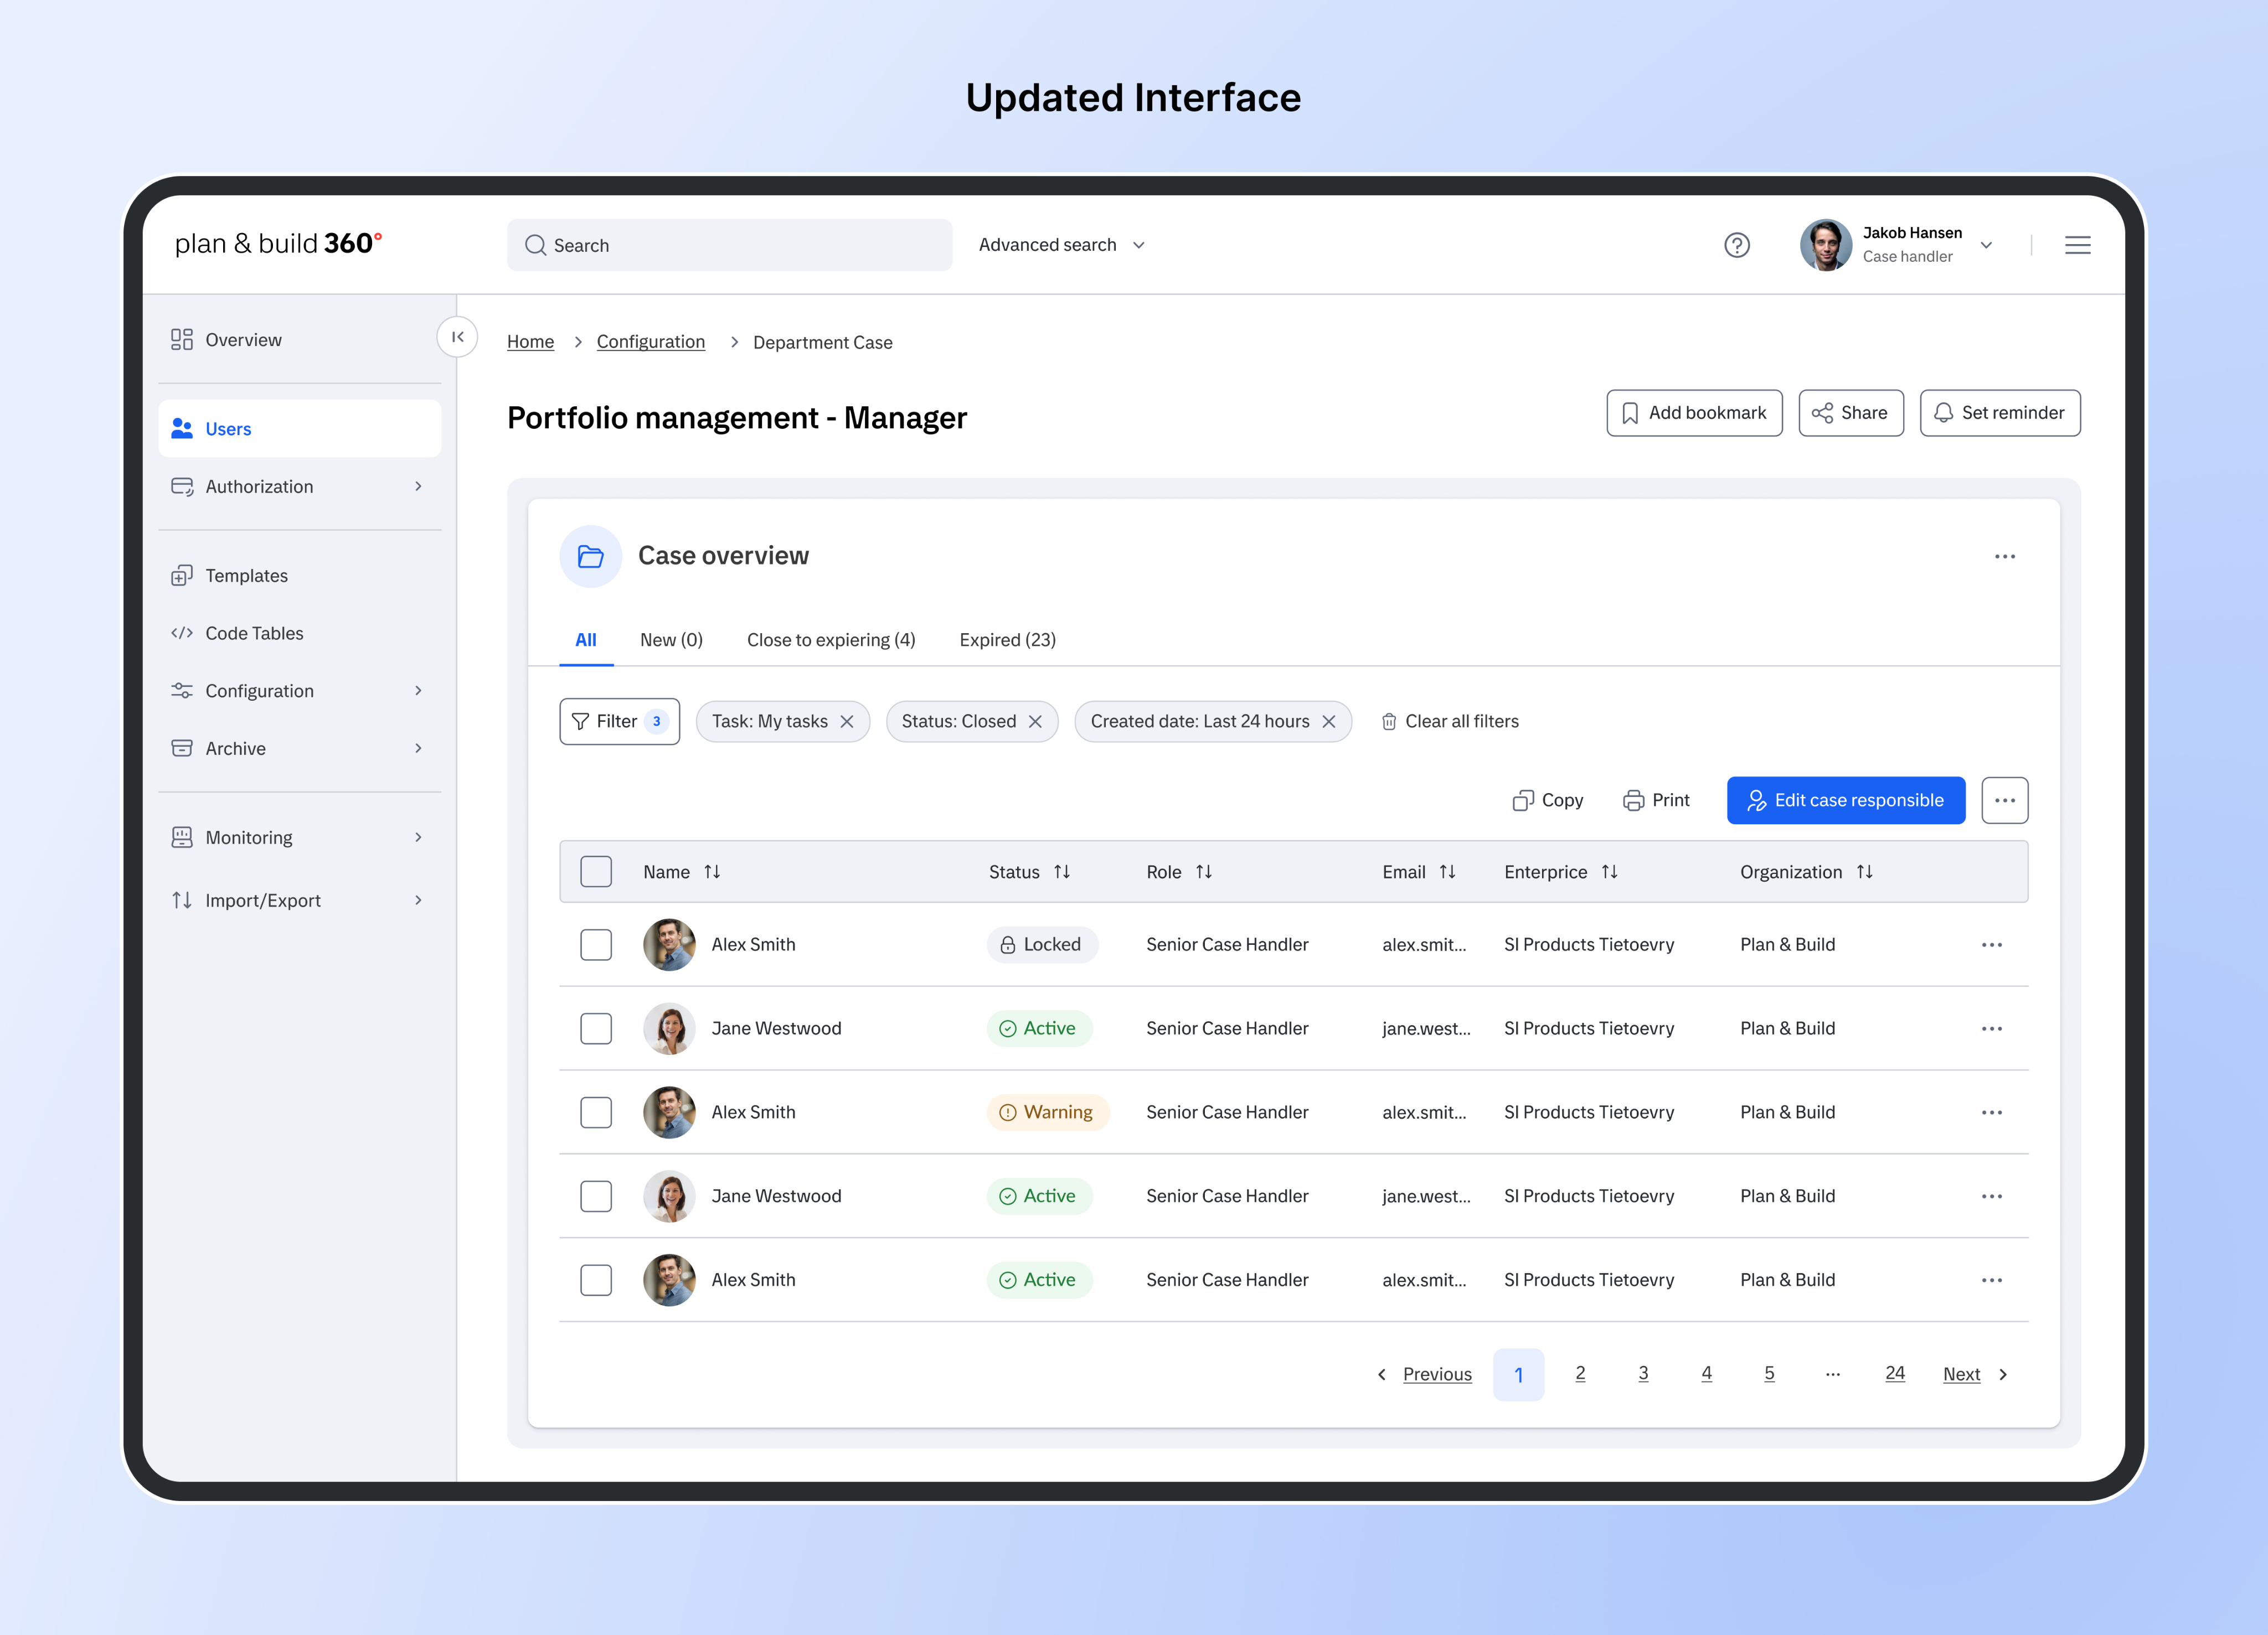Click the Copy icon button
This screenshot has width=2268, height=1635.
click(x=1547, y=800)
